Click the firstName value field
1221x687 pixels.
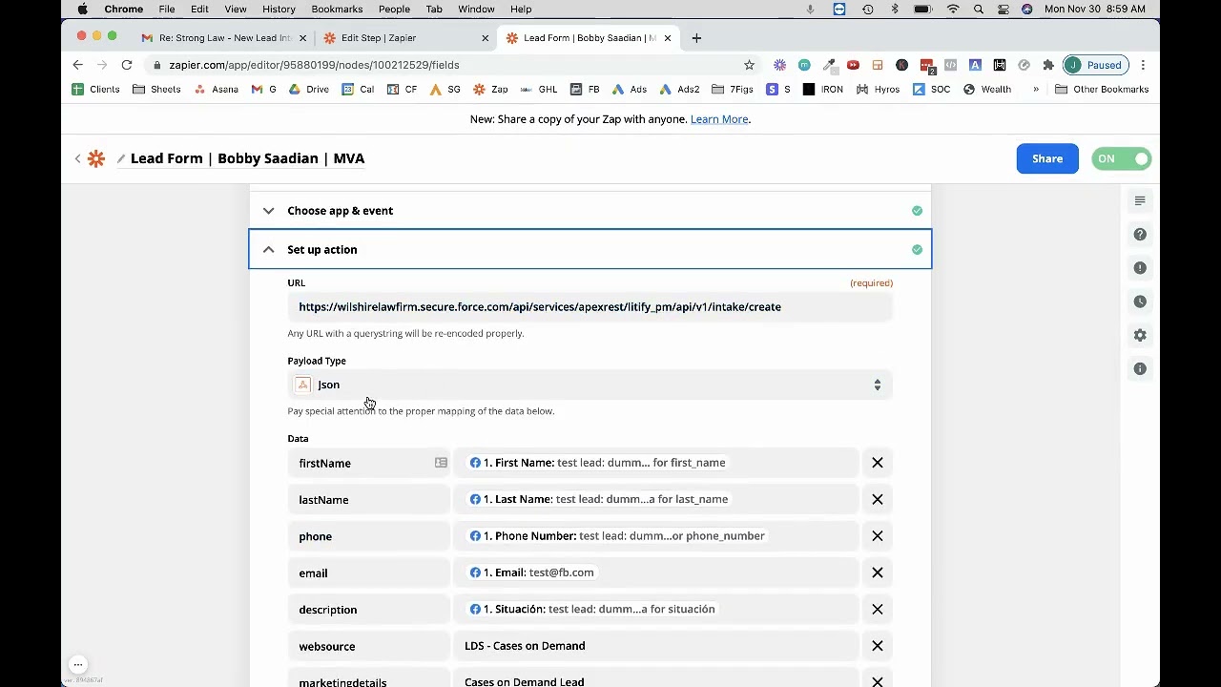pos(656,463)
